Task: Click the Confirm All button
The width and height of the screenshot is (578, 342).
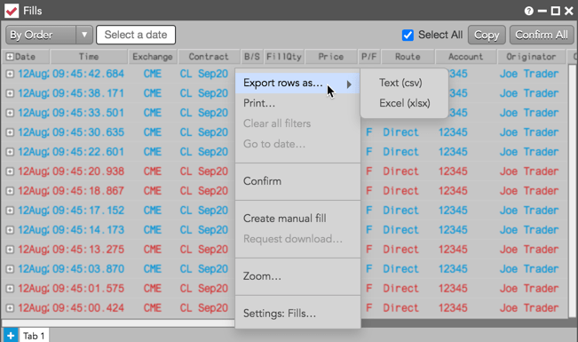Action: coord(542,35)
